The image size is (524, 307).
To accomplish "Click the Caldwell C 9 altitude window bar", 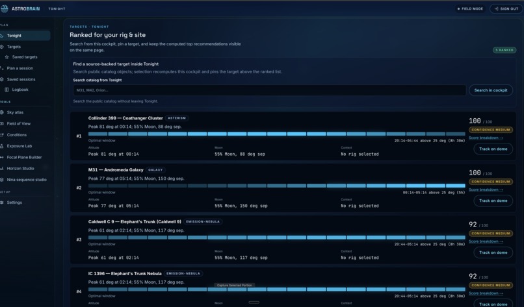I will 276,238.
